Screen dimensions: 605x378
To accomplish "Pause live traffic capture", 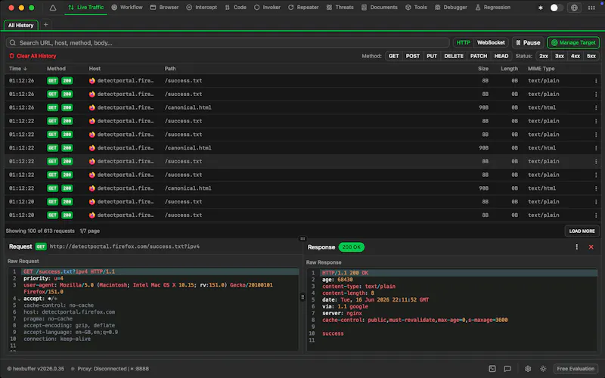I will pyautogui.click(x=528, y=42).
